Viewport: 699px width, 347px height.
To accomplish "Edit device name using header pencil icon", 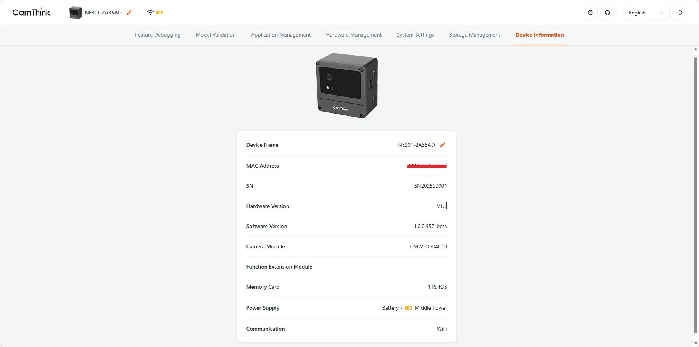I will coord(129,13).
